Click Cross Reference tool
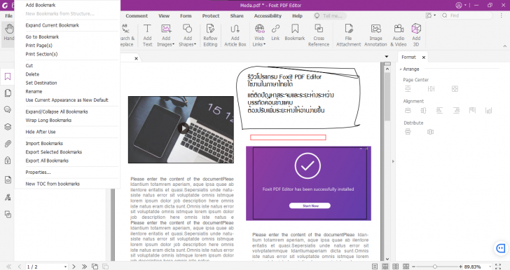 [x=319, y=35]
